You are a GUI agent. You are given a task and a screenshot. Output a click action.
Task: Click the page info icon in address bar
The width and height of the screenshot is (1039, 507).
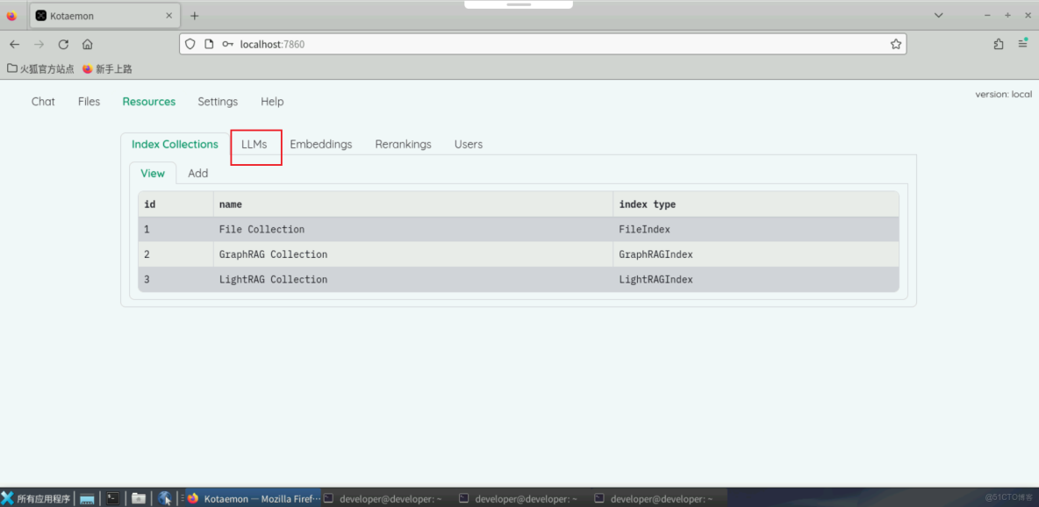click(209, 45)
